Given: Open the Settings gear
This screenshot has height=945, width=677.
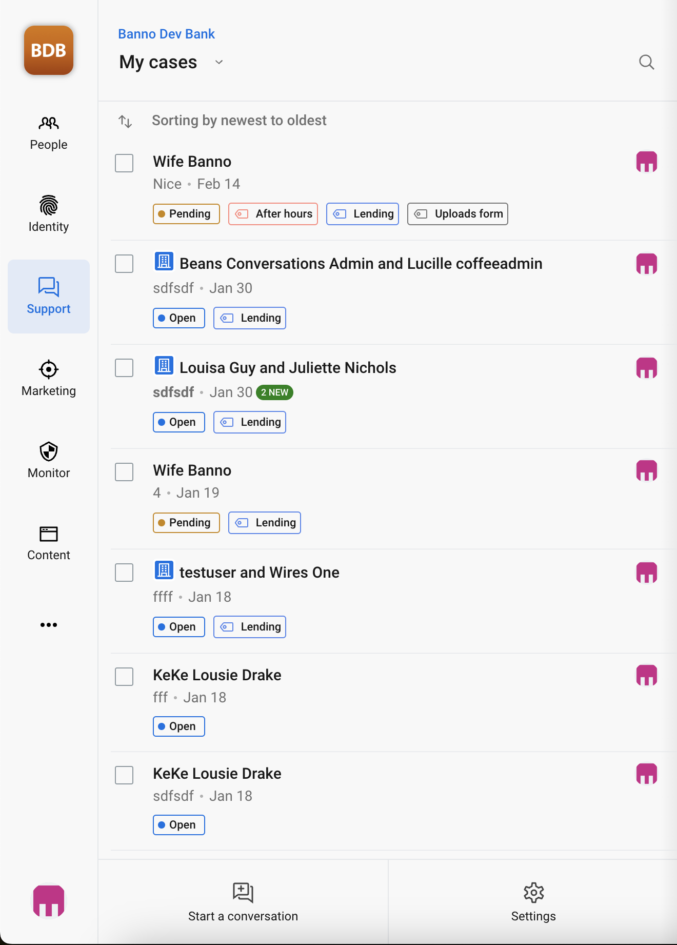Looking at the screenshot, I should click(x=533, y=902).
